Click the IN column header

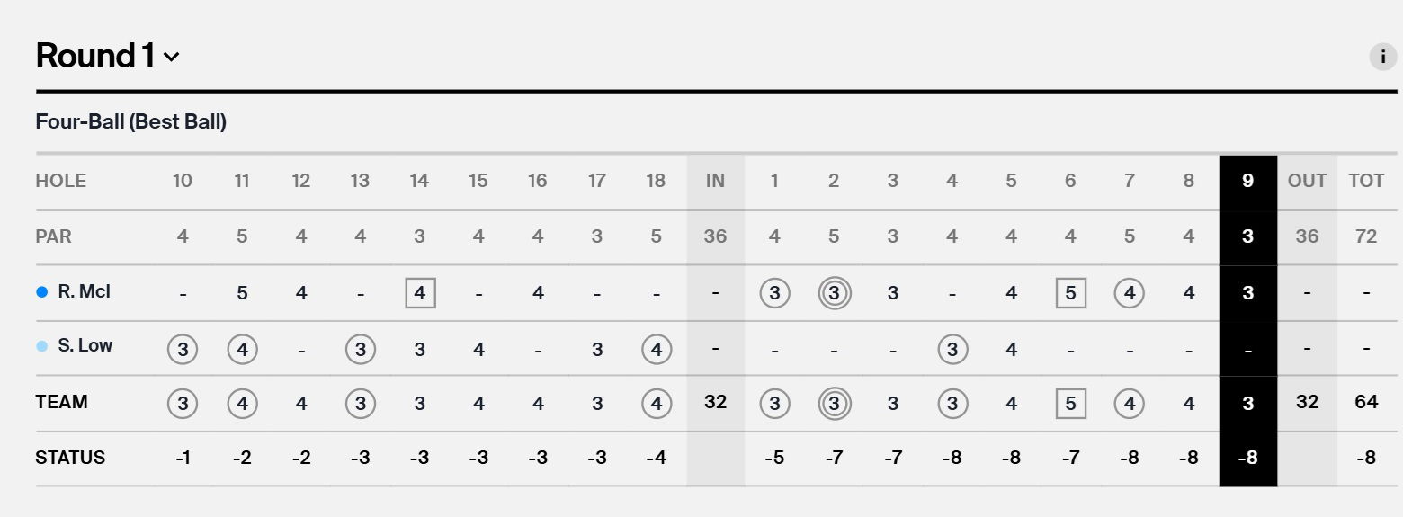pos(715,181)
